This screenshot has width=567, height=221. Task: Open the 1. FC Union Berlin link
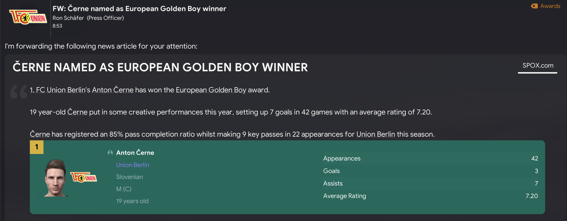tap(60, 90)
